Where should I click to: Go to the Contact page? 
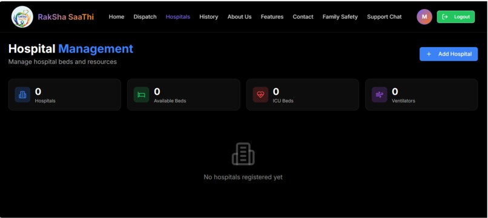pyautogui.click(x=303, y=17)
